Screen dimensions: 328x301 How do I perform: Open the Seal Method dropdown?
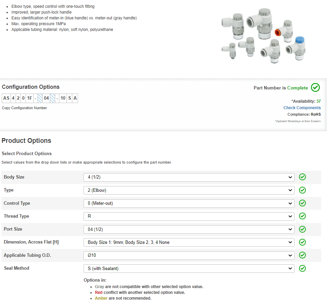tap(189, 268)
